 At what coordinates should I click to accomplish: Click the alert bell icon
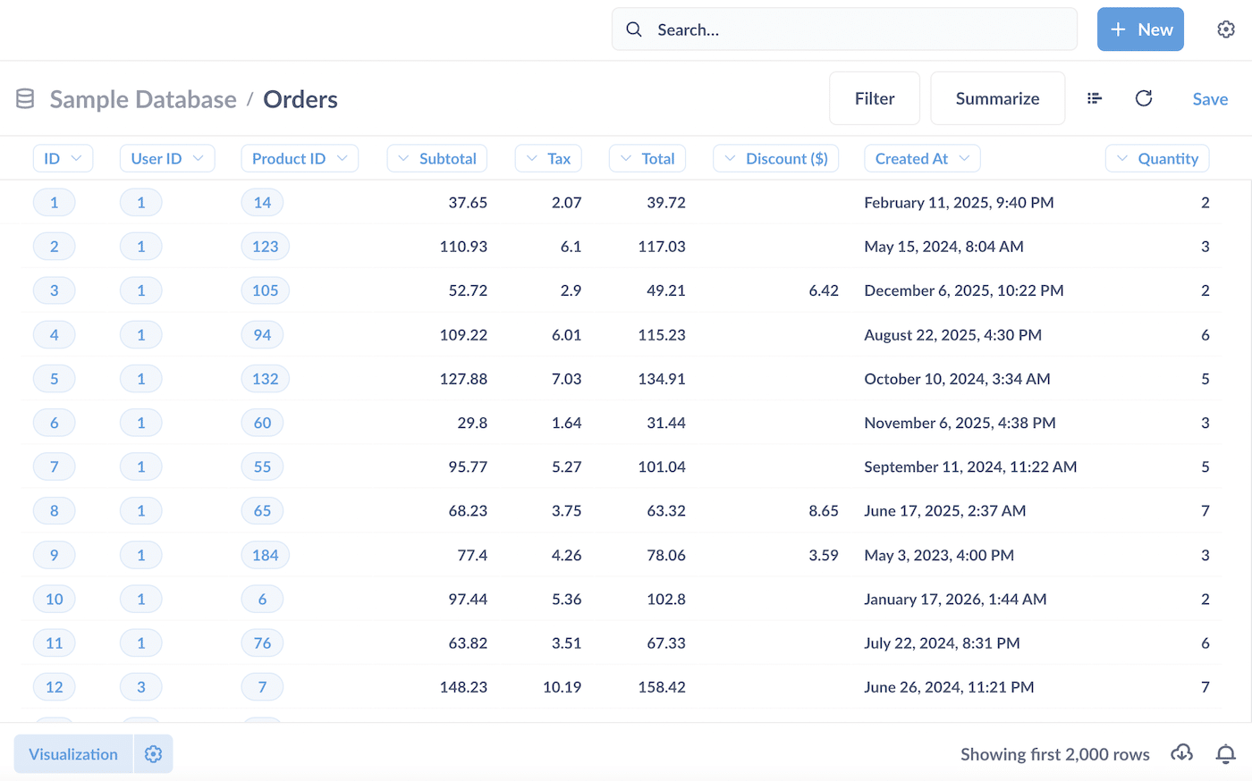click(x=1225, y=753)
